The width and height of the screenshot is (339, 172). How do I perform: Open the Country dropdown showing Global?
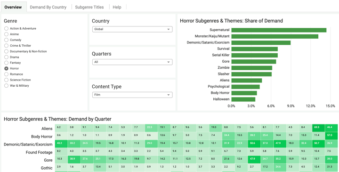click(132, 29)
